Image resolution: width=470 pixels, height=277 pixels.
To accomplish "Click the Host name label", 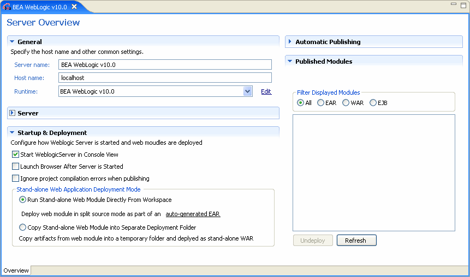I will [x=29, y=78].
